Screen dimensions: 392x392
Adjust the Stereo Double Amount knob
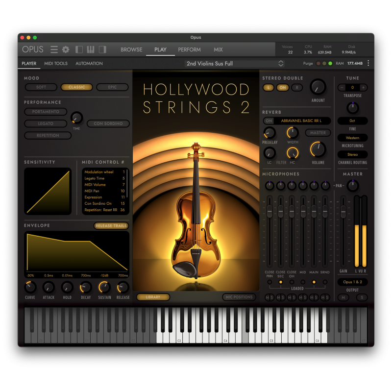[318, 87]
